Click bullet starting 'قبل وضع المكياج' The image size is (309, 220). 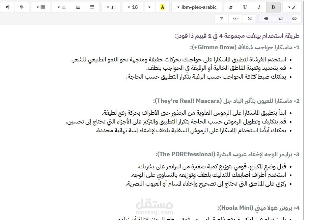point(212,167)
